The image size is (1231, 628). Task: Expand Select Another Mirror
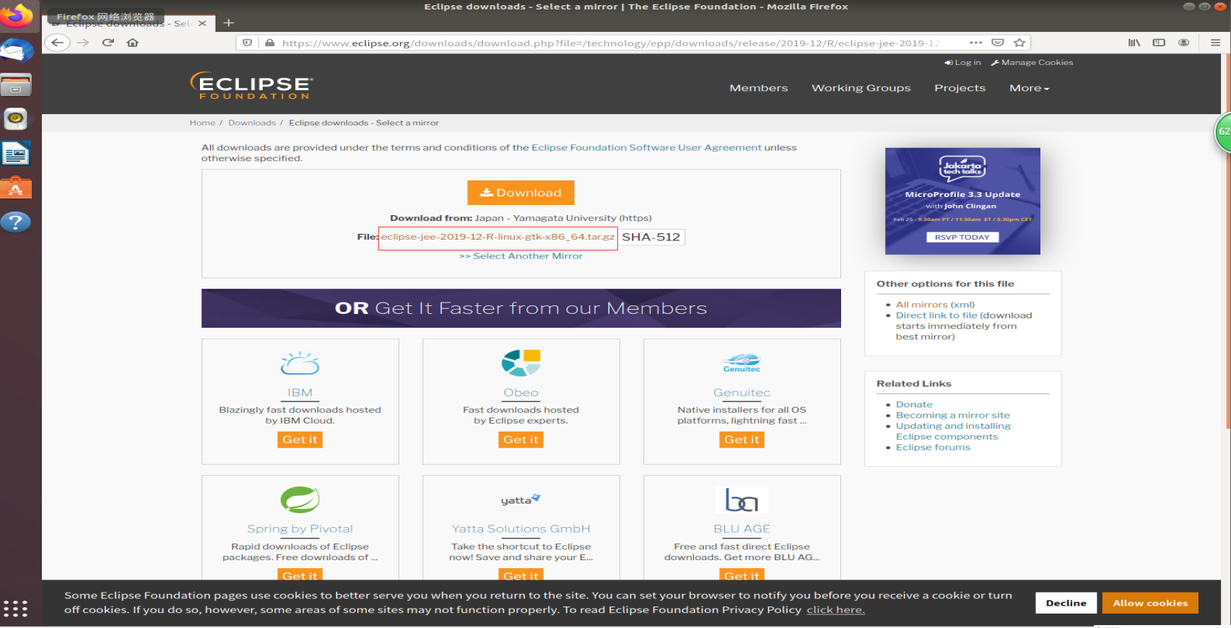[521, 256]
